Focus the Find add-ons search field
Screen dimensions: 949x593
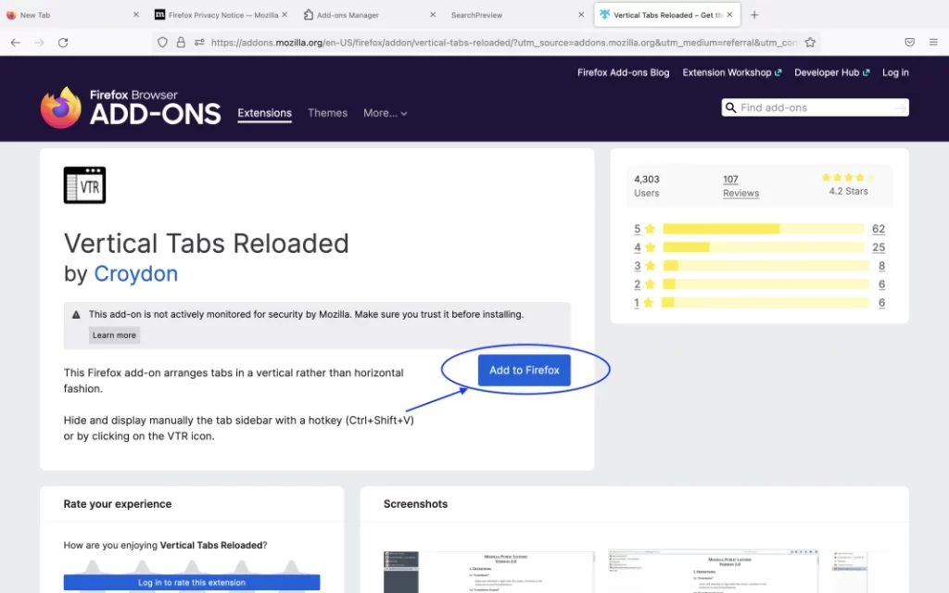click(x=816, y=107)
